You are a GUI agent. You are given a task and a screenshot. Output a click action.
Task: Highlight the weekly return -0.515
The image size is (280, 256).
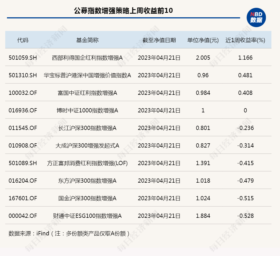[245, 198]
